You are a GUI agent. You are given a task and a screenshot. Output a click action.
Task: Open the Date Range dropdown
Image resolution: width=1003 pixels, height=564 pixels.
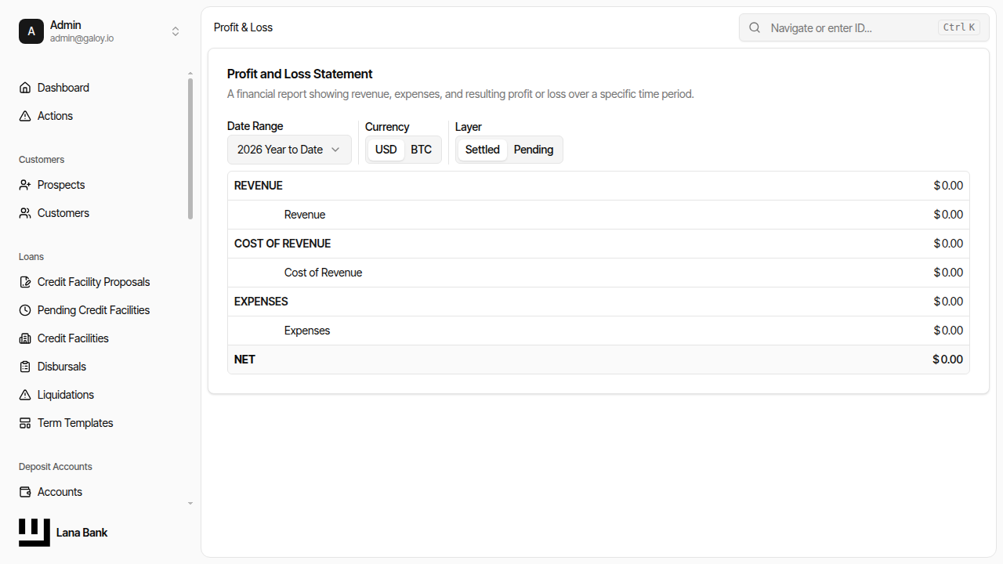pos(289,150)
